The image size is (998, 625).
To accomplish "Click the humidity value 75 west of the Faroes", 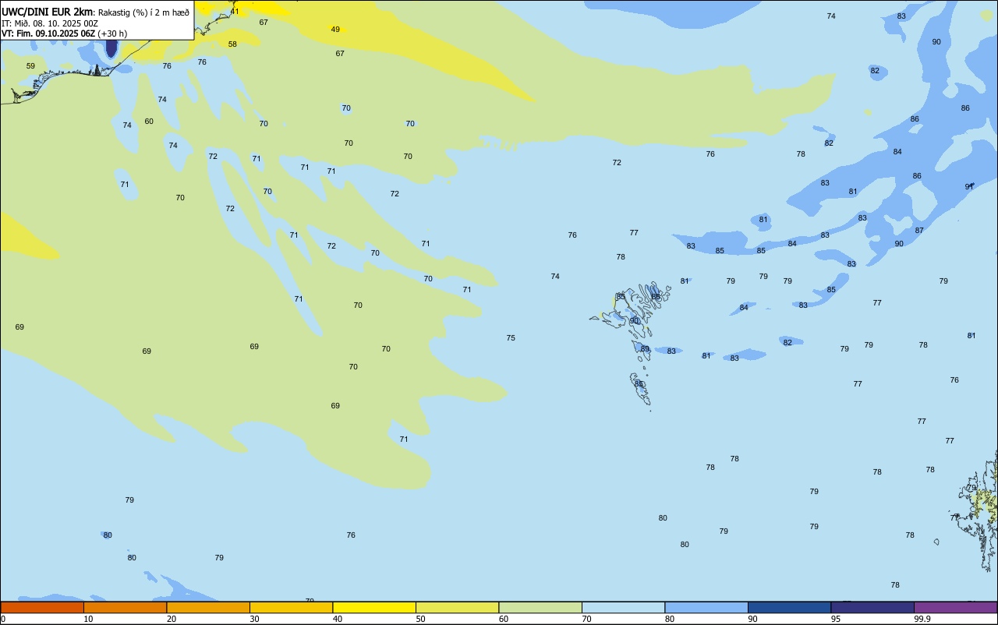I will pyautogui.click(x=511, y=338).
